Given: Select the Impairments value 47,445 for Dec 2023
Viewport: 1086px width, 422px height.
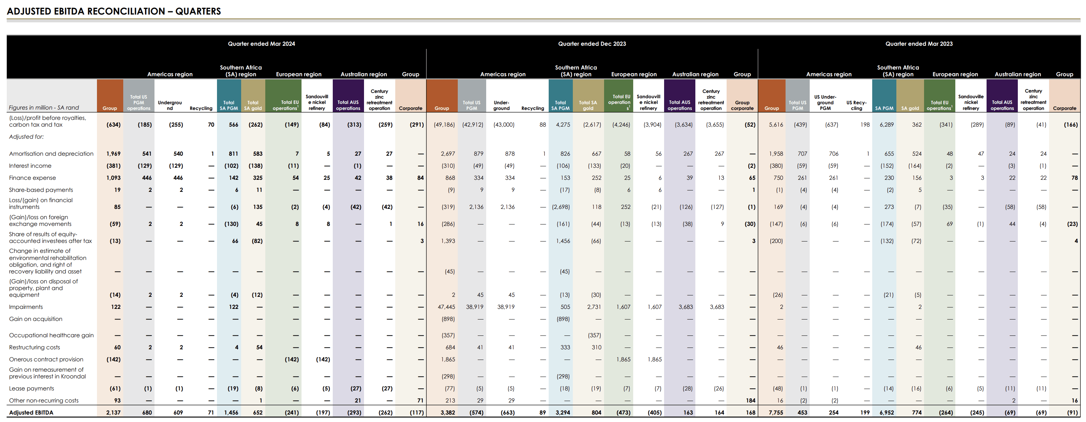Looking at the screenshot, I should (x=447, y=307).
